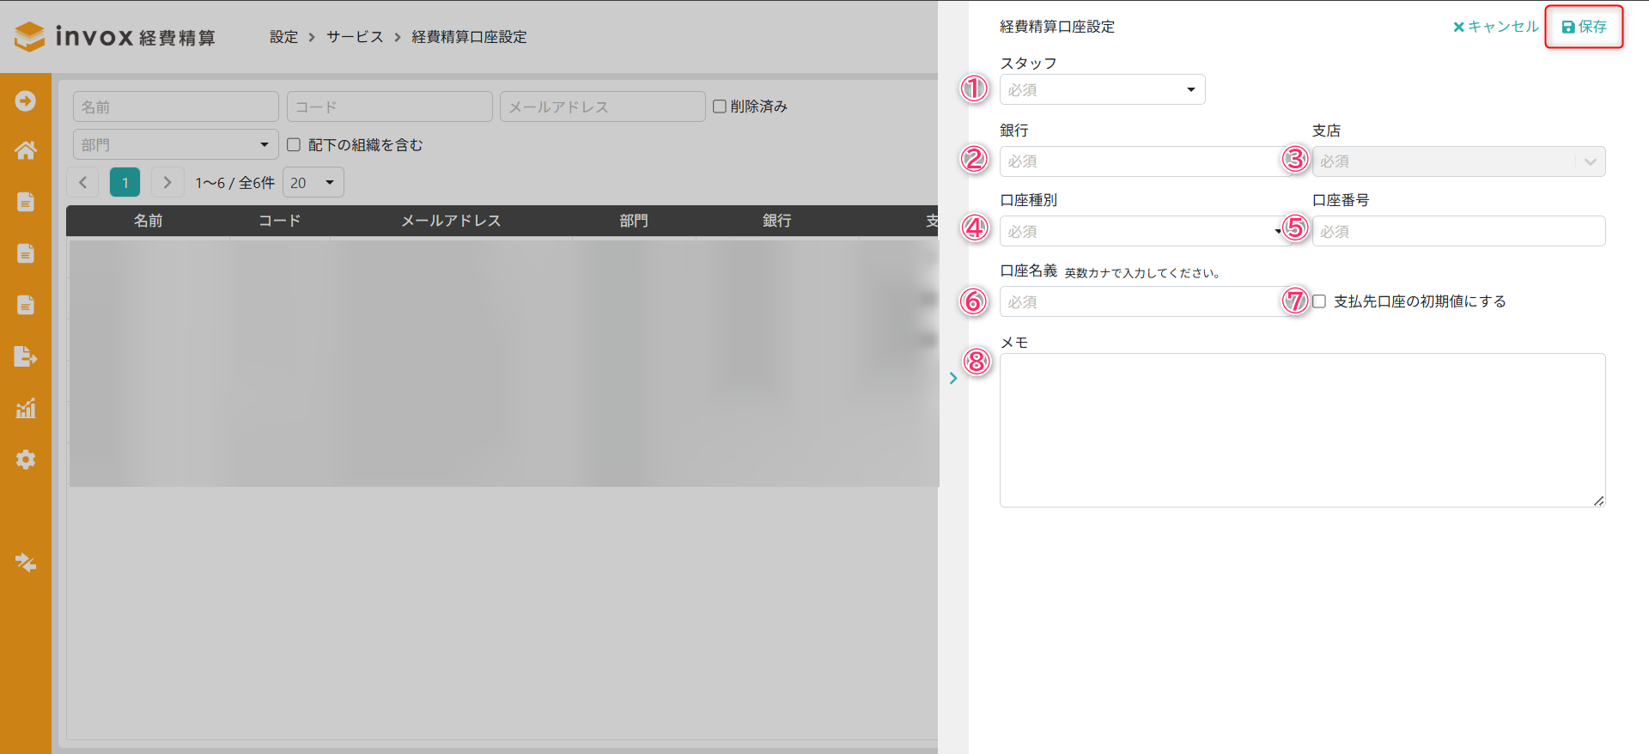
Task: Click the arrow circle icon atop the sidebar
Action: click(26, 101)
